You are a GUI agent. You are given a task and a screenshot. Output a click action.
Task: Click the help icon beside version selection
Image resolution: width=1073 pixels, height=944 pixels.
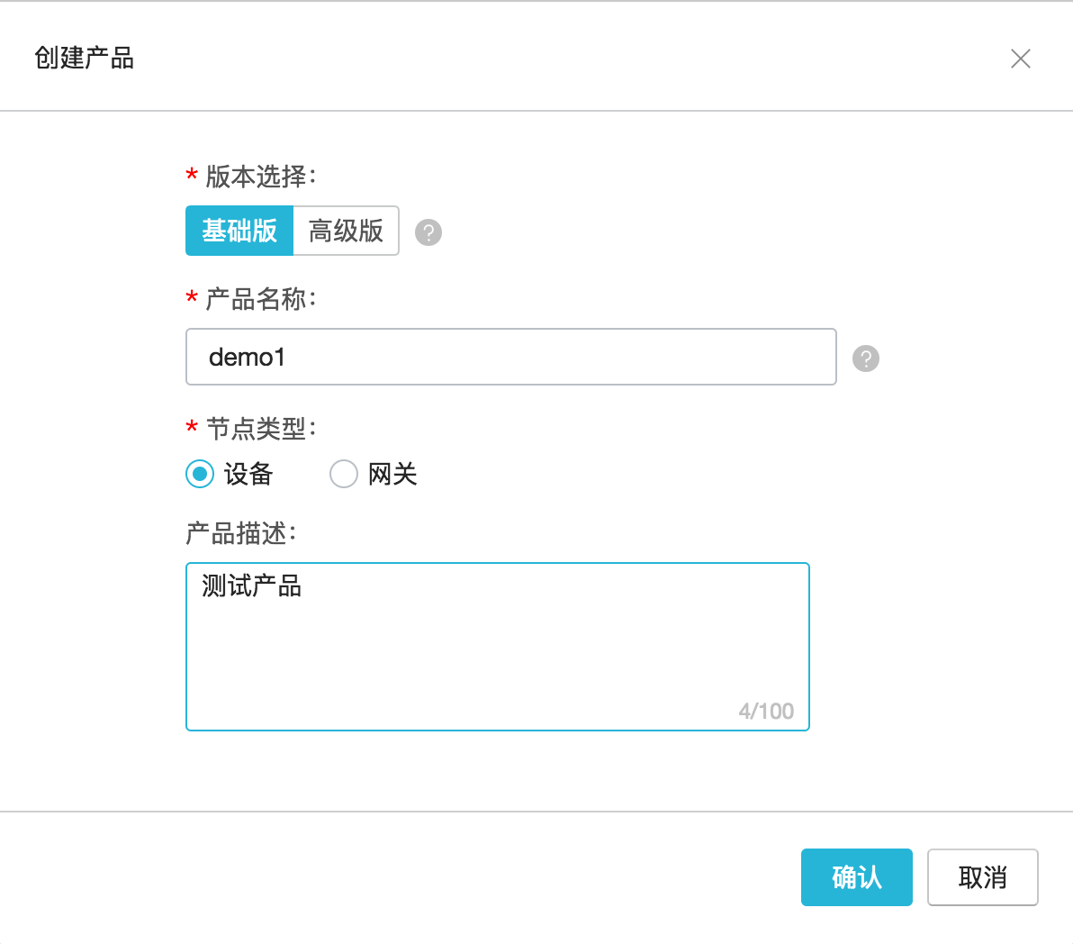pyautogui.click(x=428, y=231)
